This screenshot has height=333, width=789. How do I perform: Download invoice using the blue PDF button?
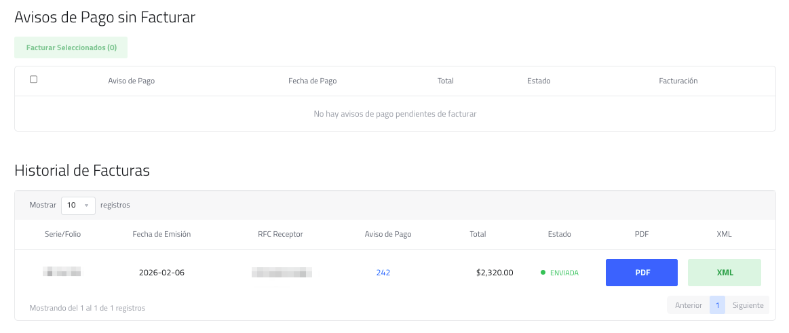(641, 273)
